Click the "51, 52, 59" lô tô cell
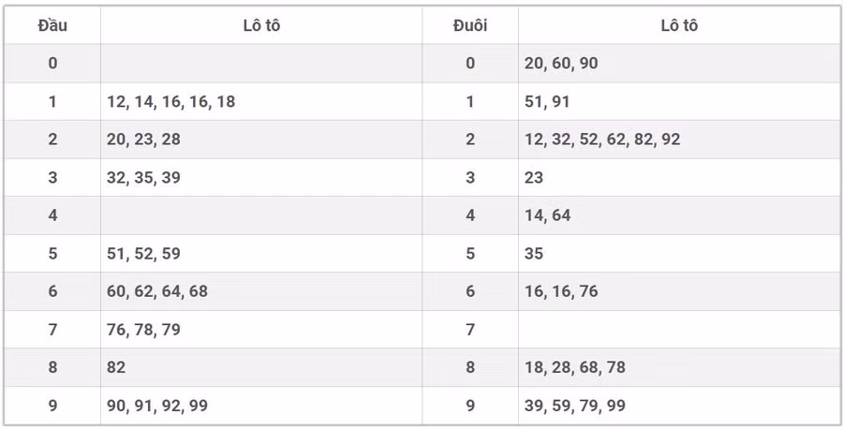This screenshot has height=429, width=843. pyautogui.click(x=144, y=253)
